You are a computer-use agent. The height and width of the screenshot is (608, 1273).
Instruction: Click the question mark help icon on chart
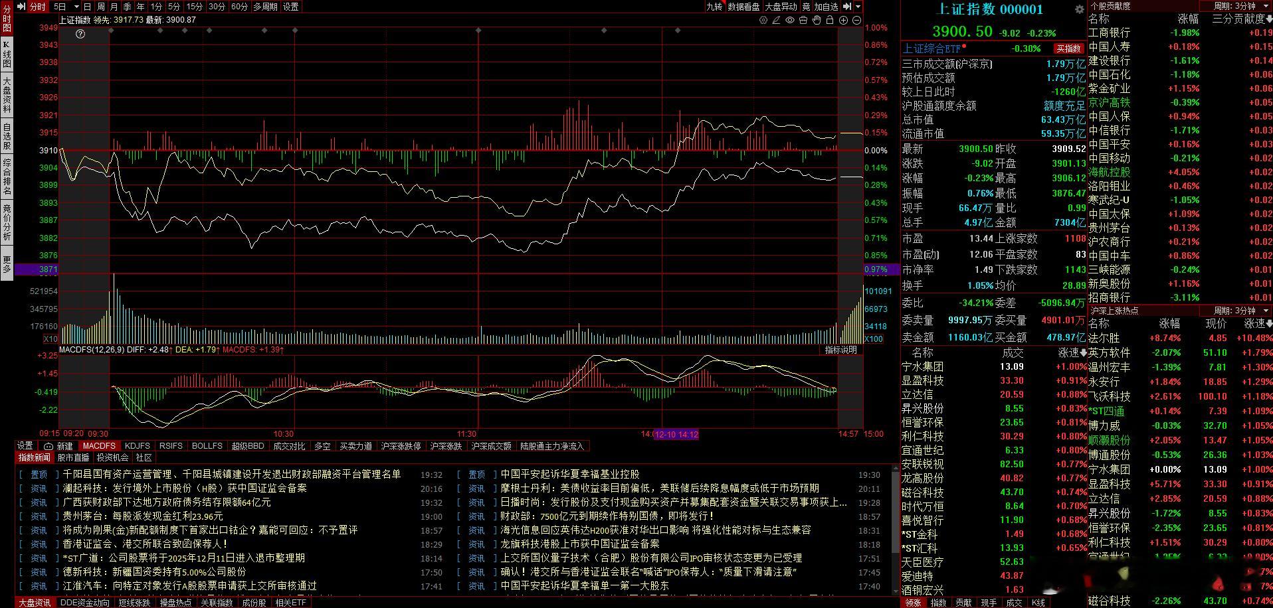(80, 34)
